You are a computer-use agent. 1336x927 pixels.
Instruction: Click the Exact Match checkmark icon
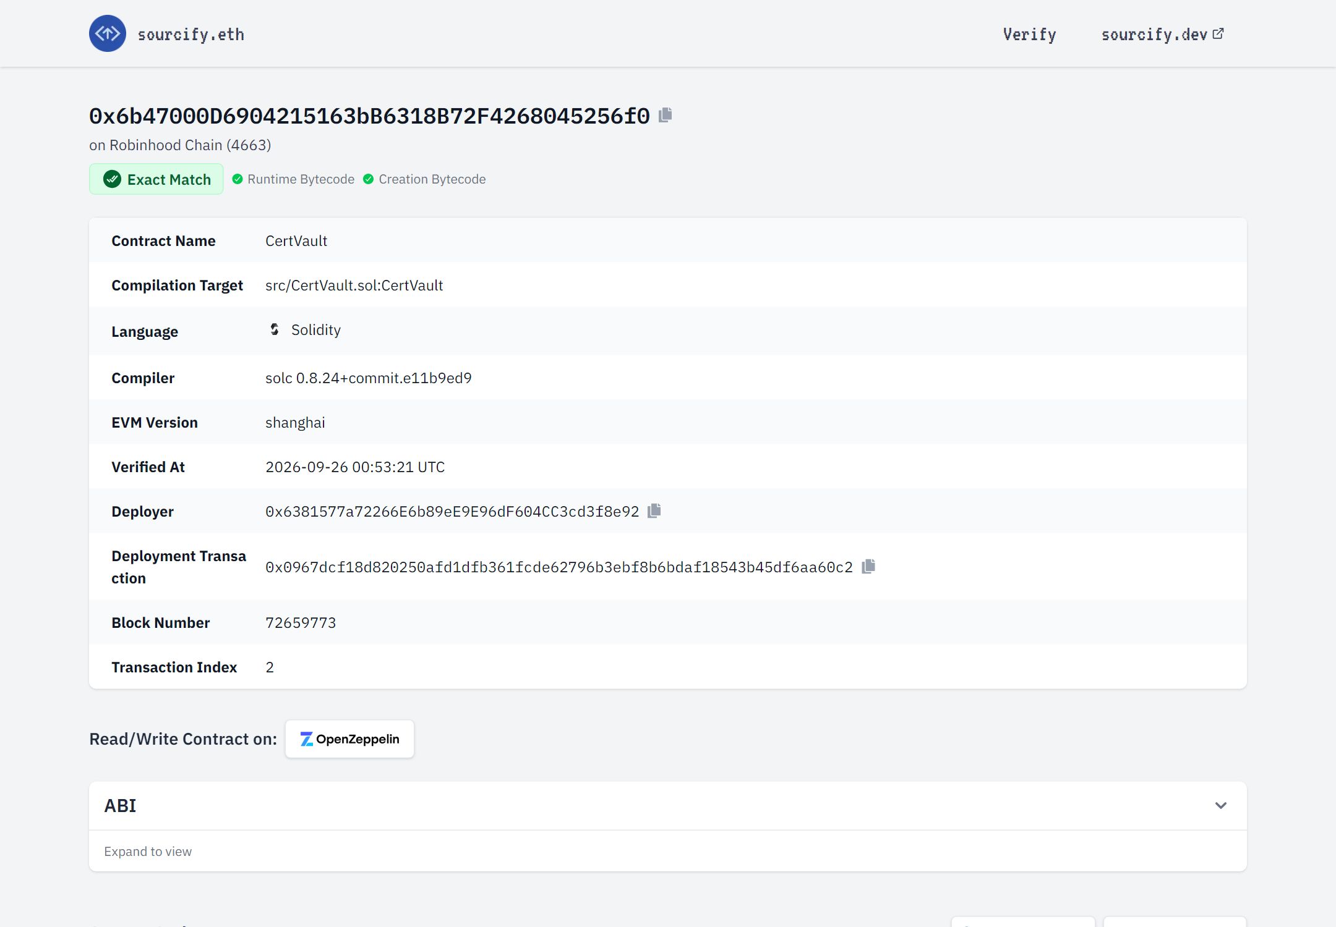pos(112,179)
